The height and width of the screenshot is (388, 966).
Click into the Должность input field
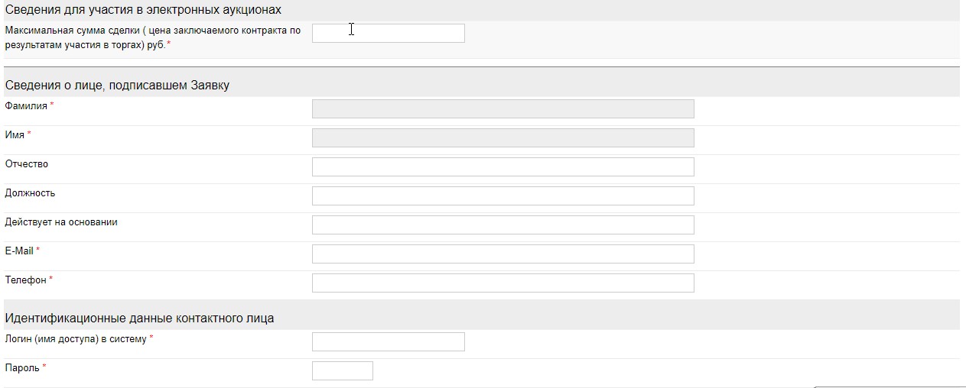(503, 196)
